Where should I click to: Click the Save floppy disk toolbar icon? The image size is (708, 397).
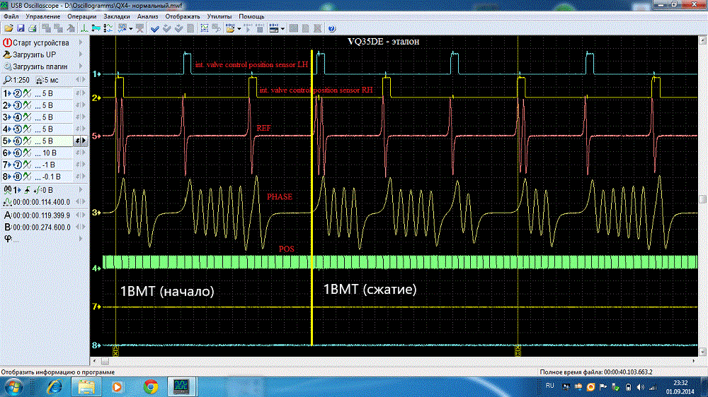[21, 28]
